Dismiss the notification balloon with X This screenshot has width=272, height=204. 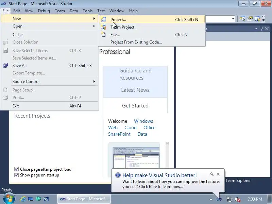pos(218,174)
